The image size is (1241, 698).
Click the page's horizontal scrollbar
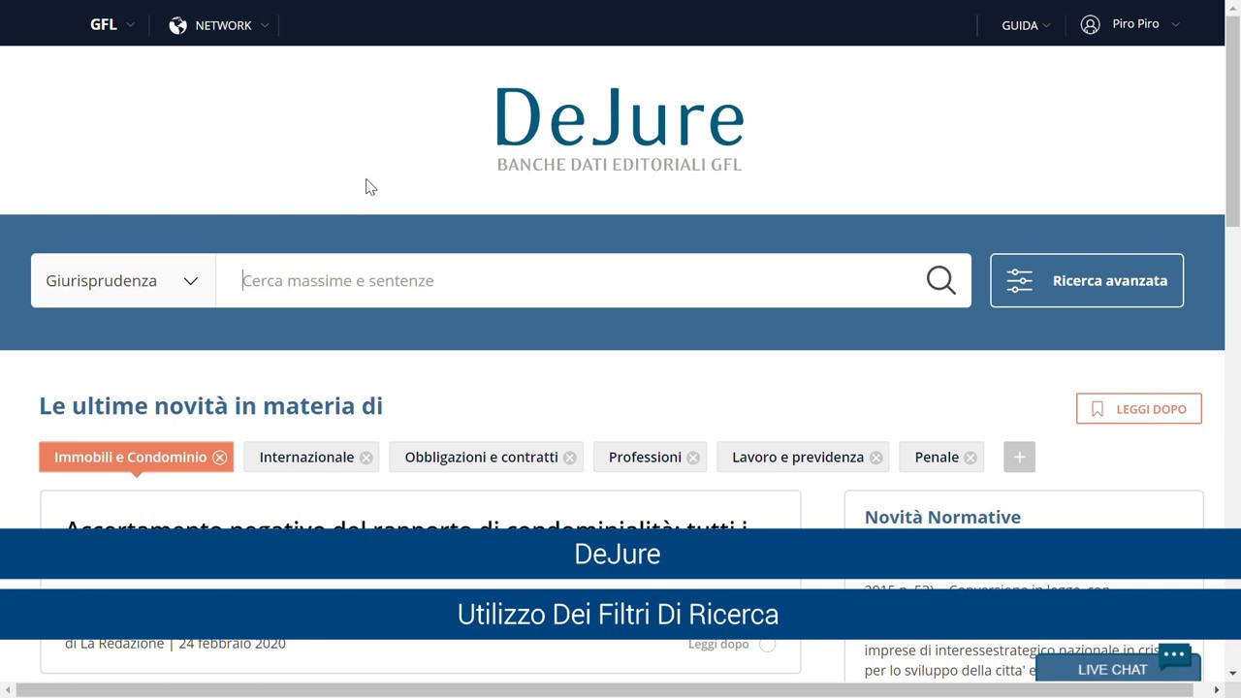605,690
